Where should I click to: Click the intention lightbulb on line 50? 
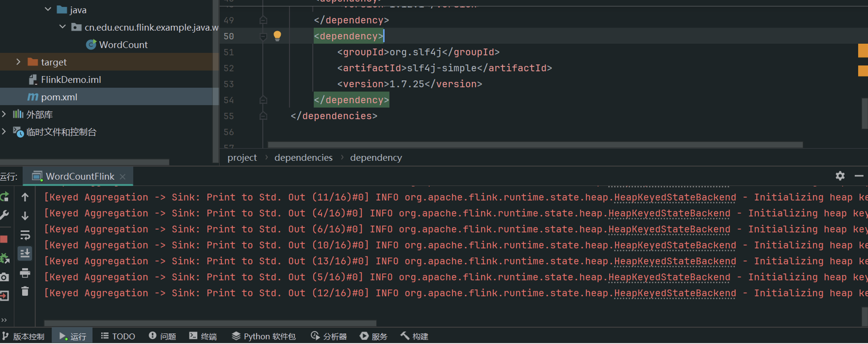[x=277, y=36]
